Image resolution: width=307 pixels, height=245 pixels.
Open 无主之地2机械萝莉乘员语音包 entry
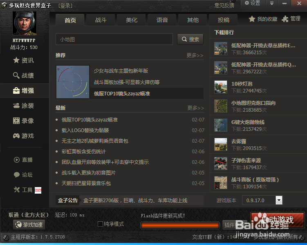[95, 141]
